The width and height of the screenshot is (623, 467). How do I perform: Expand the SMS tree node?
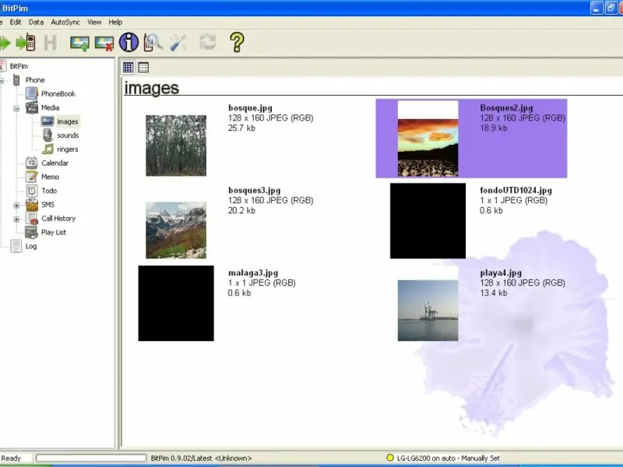coord(16,205)
